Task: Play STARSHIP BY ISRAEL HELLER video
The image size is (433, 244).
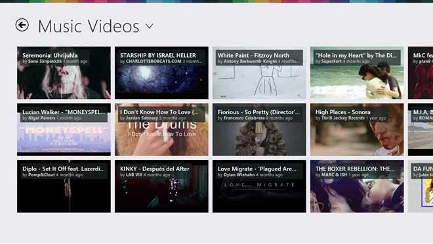Action: point(161,73)
